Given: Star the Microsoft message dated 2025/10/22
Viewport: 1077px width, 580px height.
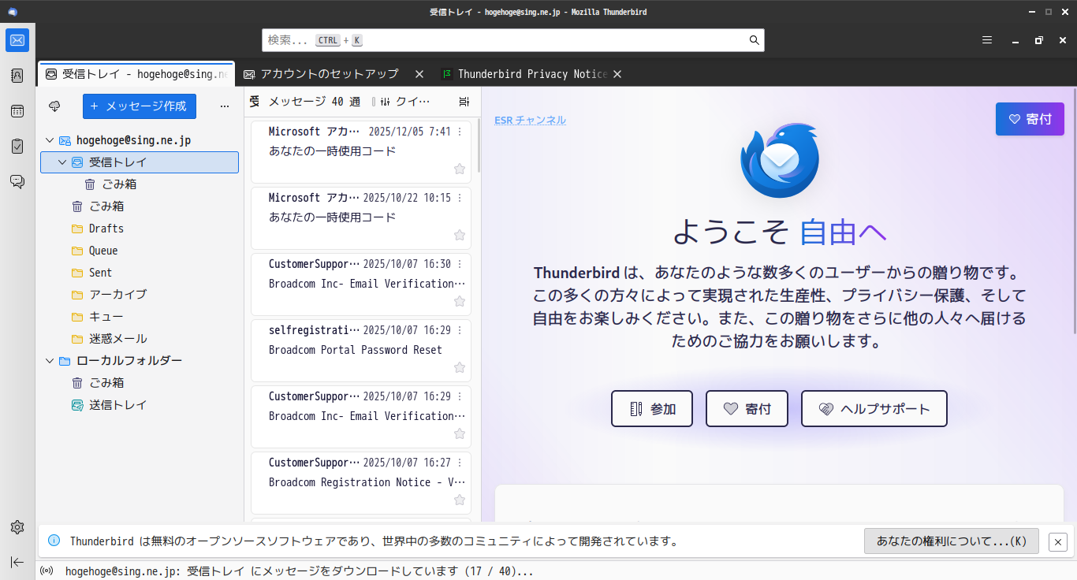Looking at the screenshot, I should [x=460, y=235].
